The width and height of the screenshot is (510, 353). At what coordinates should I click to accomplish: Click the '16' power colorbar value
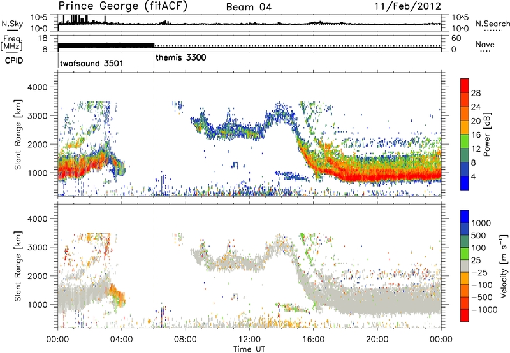[476, 135]
